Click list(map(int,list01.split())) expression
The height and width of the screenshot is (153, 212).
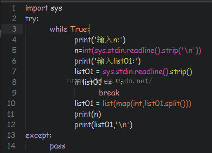147,104
